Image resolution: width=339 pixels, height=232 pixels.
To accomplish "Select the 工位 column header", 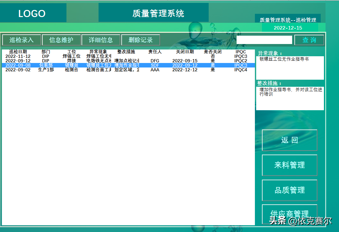I will [x=72, y=52].
